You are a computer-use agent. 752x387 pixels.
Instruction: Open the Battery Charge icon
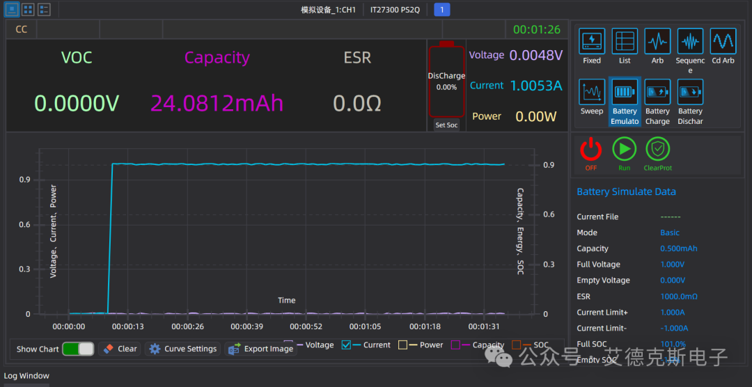(657, 92)
